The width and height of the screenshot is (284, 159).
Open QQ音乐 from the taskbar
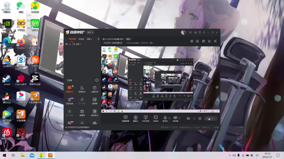[x=41, y=155]
